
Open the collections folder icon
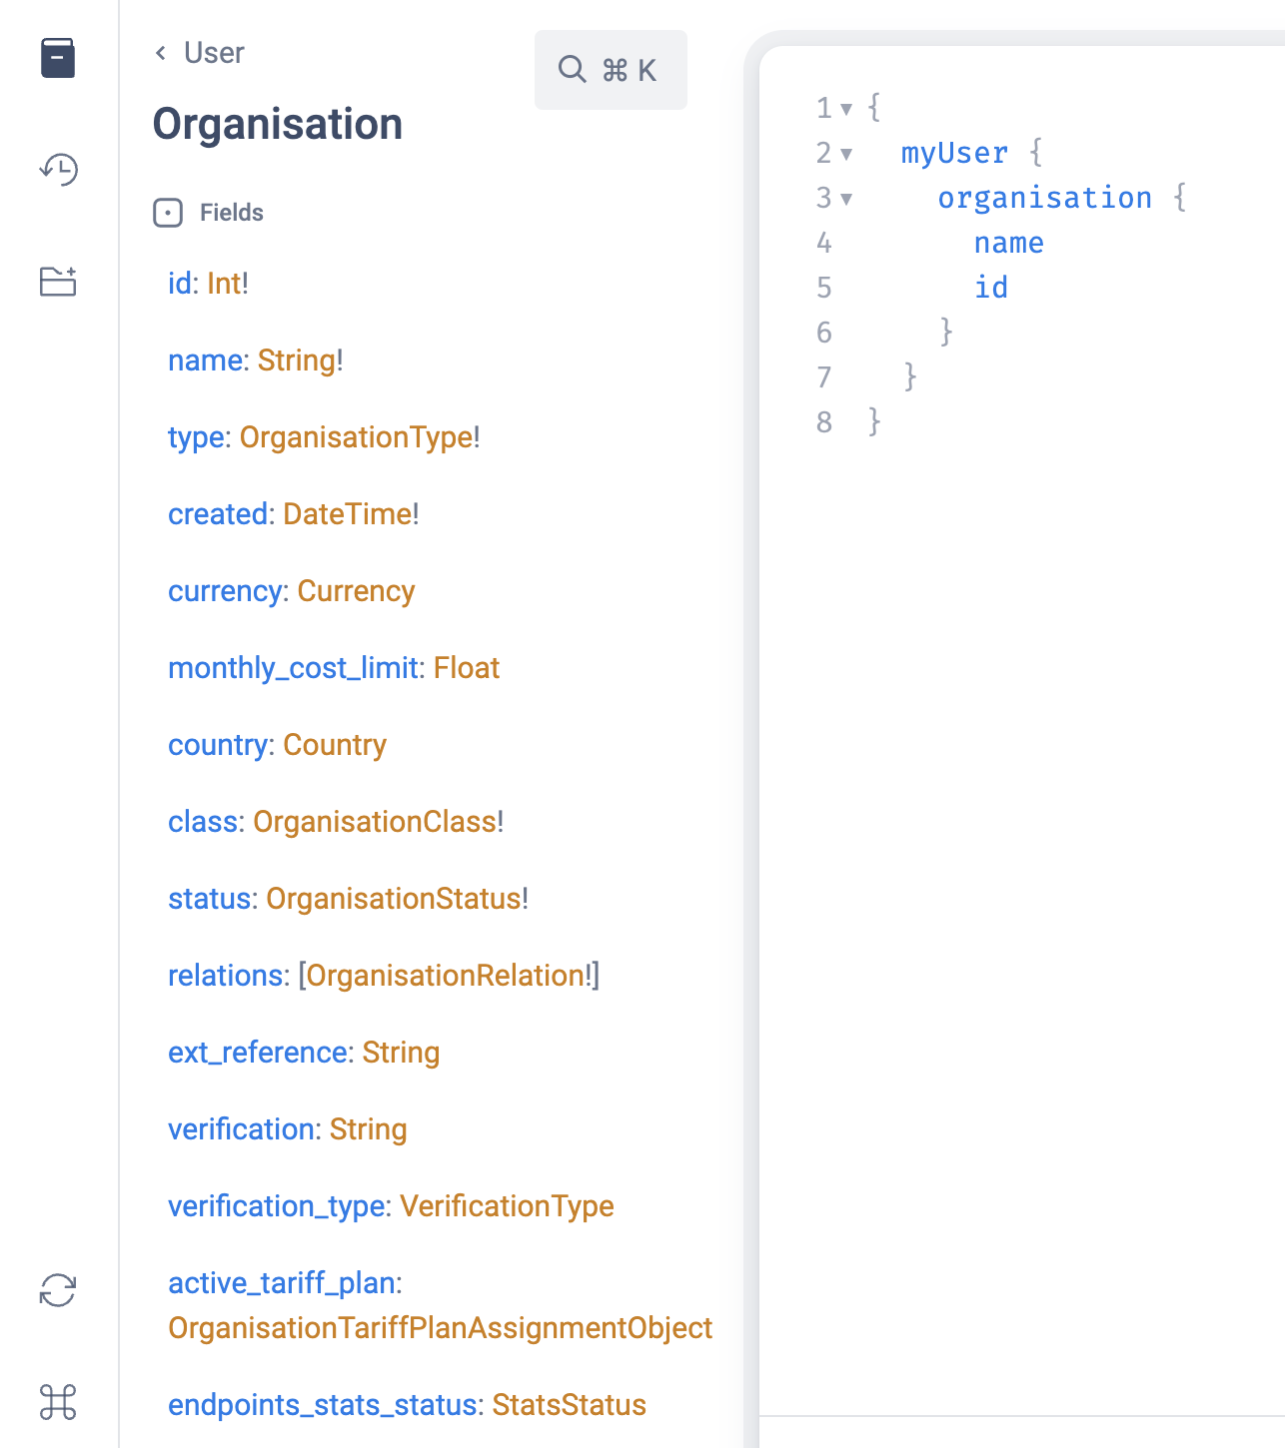[58, 282]
